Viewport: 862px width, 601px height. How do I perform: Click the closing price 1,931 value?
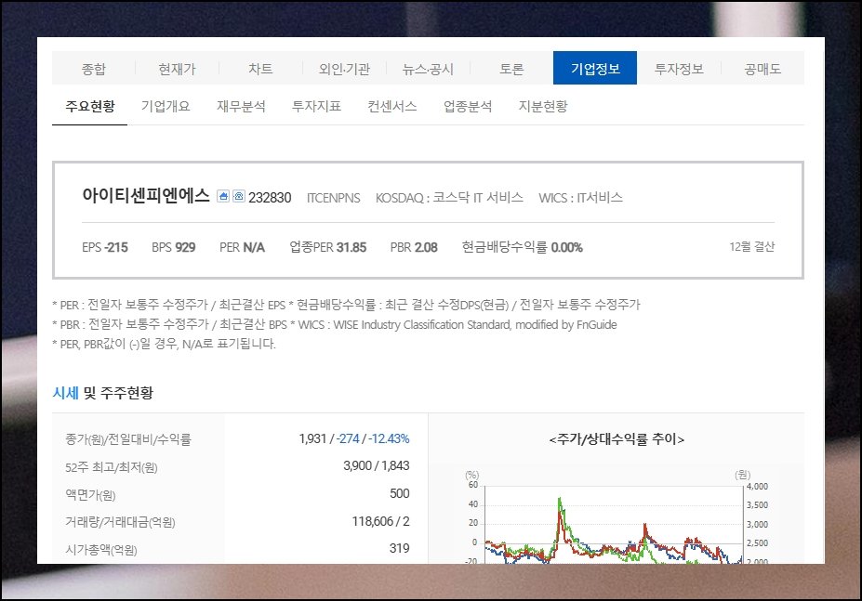pyautogui.click(x=312, y=438)
